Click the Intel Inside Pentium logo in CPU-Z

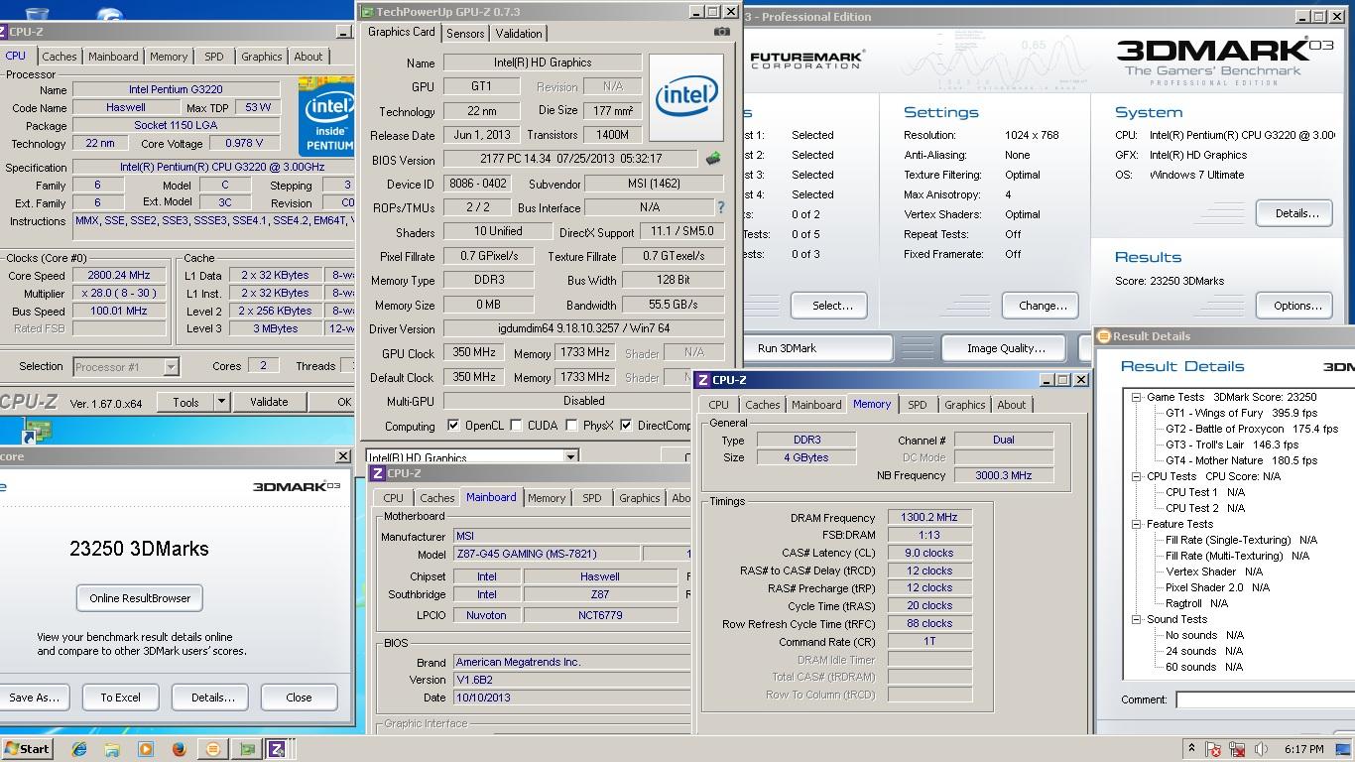pyautogui.click(x=326, y=115)
